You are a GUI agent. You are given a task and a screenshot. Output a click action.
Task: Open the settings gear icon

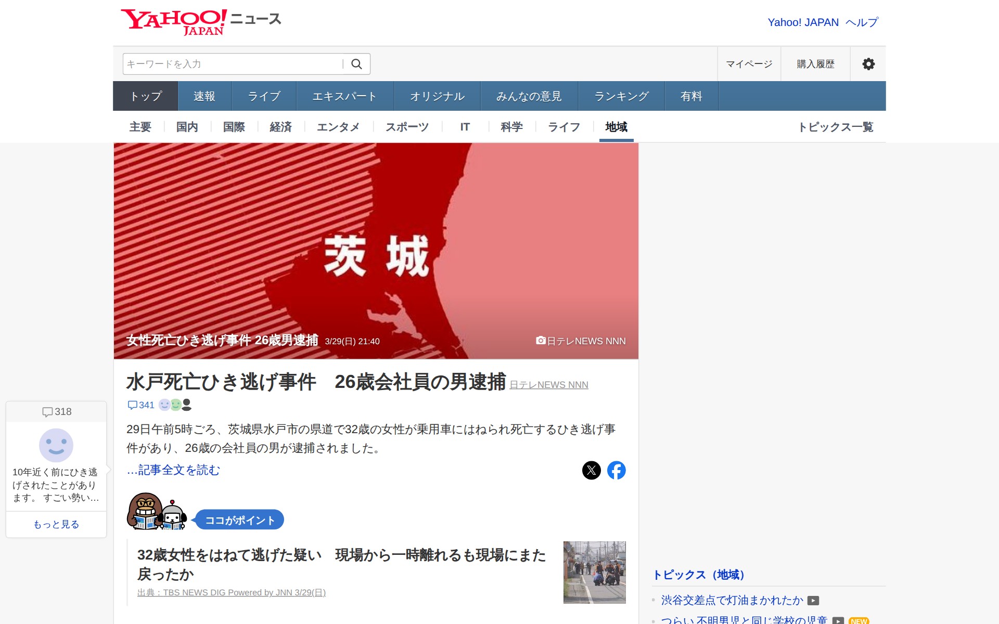tap(868, 64)
